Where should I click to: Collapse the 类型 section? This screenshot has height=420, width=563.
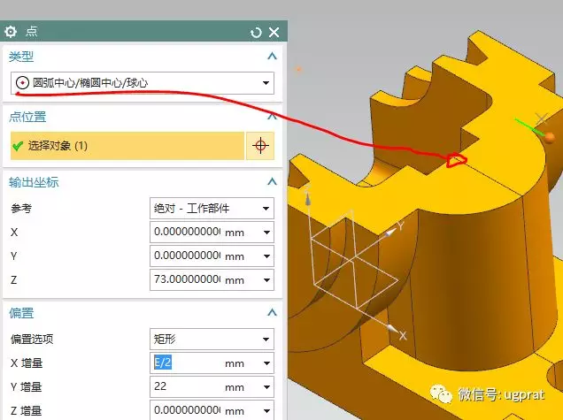pos(272,56)
